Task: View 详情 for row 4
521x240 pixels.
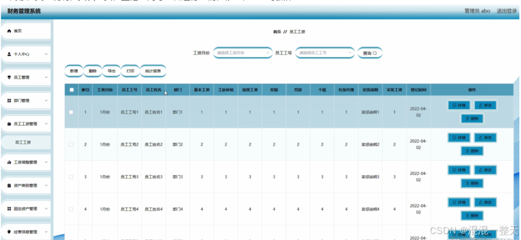Action: [x=459, y=202]
